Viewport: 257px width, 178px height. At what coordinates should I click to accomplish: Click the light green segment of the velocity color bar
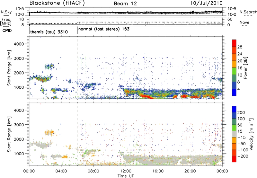pyautogui.click(x=234, y=128)
